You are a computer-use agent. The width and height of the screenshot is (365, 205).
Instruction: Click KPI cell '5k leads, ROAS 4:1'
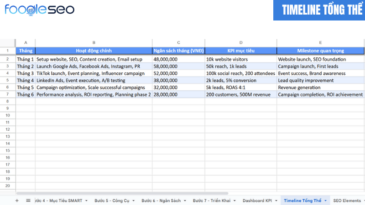(241, 87)
